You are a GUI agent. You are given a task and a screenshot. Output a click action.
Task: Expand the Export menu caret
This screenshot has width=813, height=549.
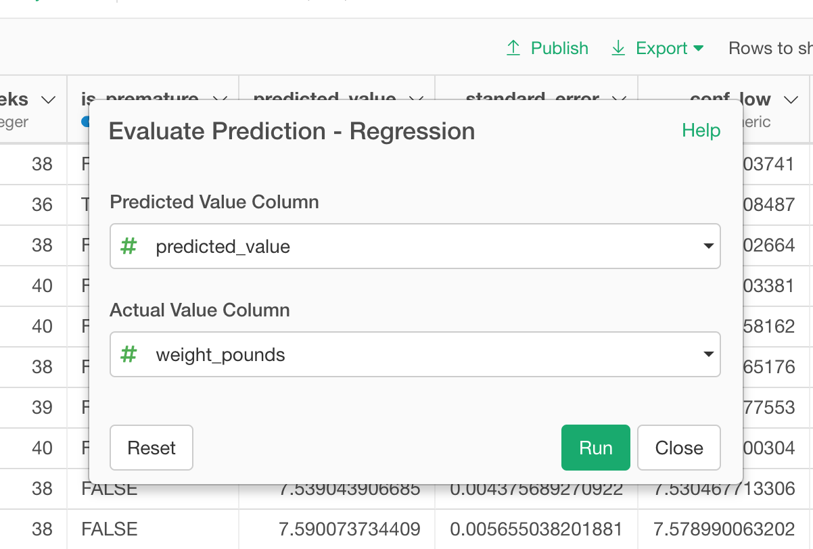(699, 49)
